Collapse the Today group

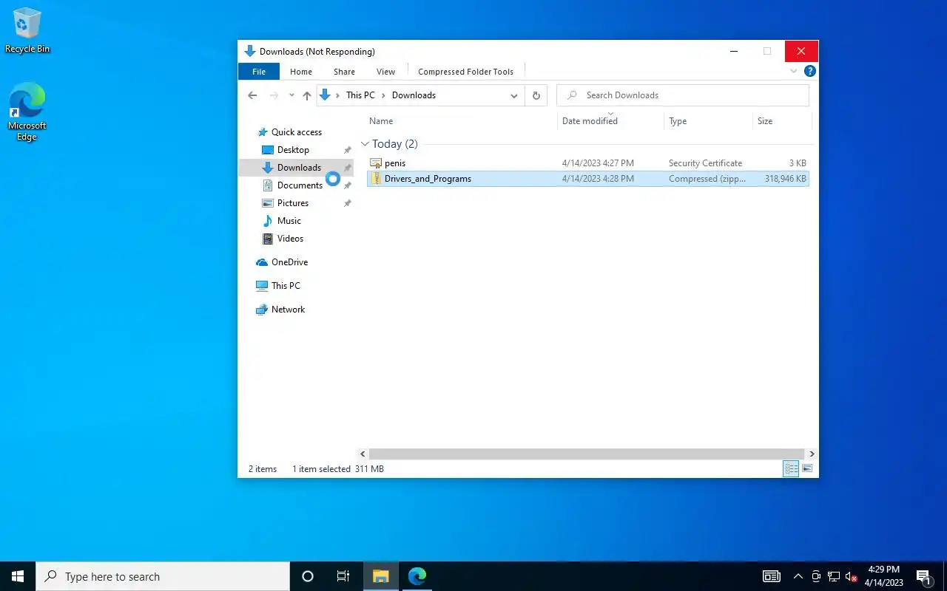(x=365, y=144)
